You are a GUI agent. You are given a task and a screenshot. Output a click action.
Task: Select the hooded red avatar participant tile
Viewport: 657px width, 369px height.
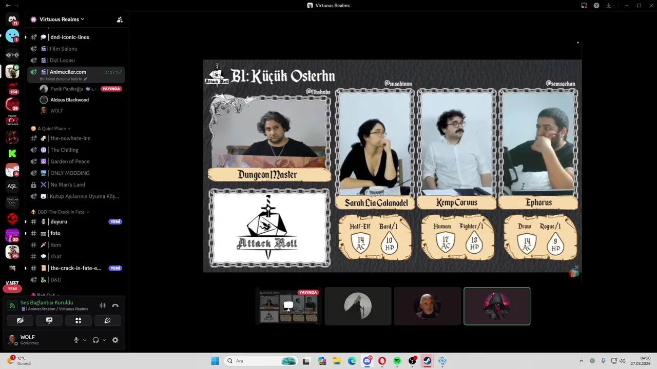click(x=497, y=306)
